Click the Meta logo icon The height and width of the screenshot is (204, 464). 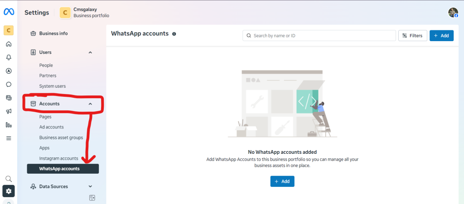[9, 12]
